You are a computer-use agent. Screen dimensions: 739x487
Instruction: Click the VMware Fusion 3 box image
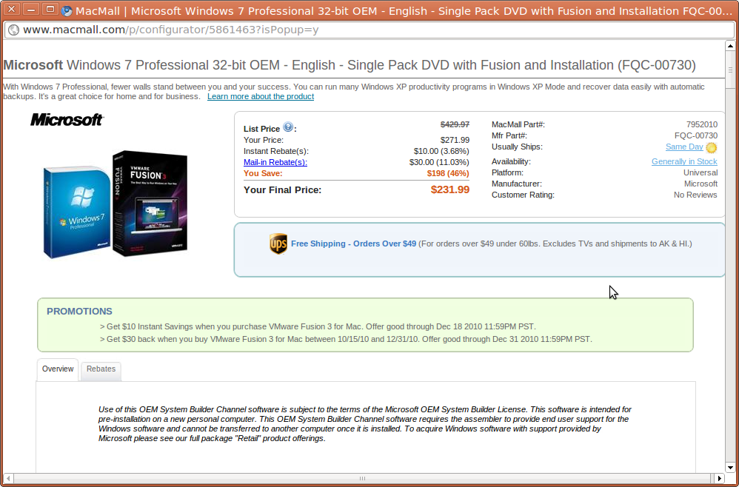pos(150,203)
